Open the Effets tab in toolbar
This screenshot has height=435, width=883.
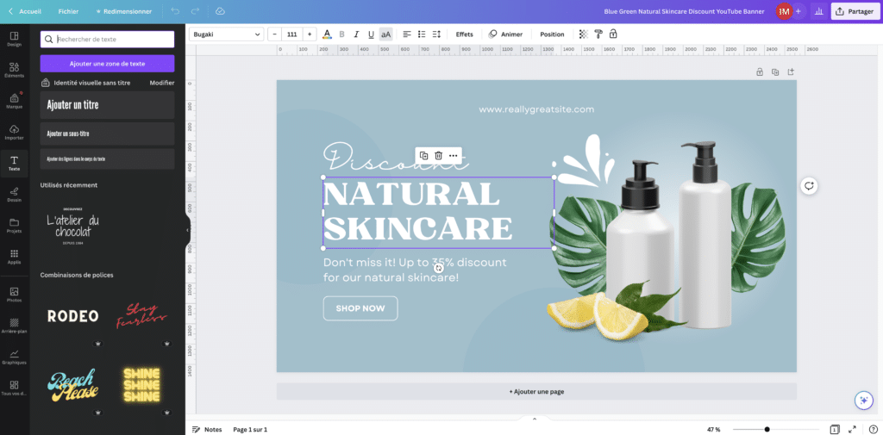[x=464, y=34]
